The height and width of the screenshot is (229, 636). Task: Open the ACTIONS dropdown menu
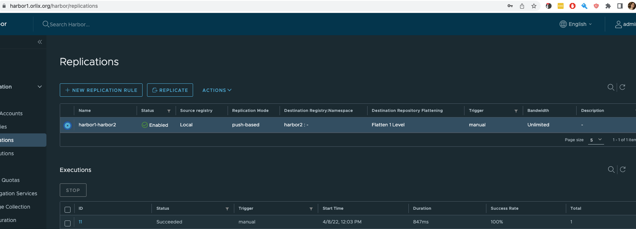(217, 90)
